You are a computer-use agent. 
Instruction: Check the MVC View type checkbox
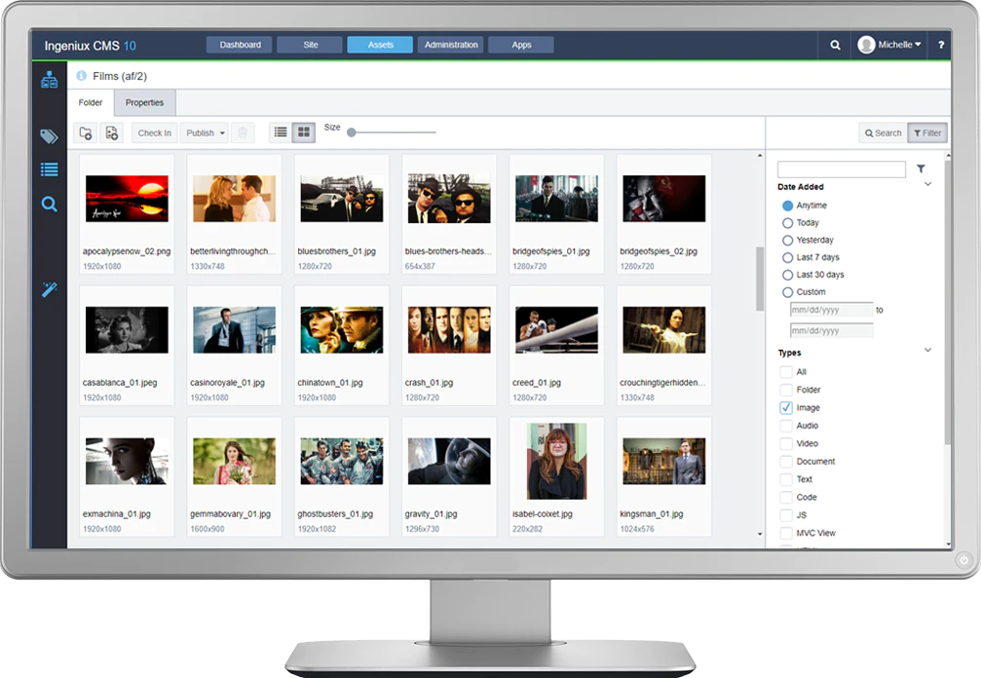click(786, 534)
